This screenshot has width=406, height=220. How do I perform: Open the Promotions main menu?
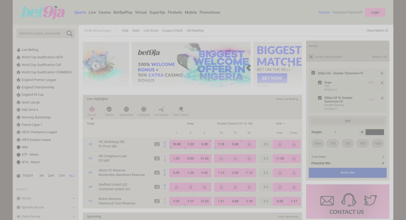click(210, 12)
